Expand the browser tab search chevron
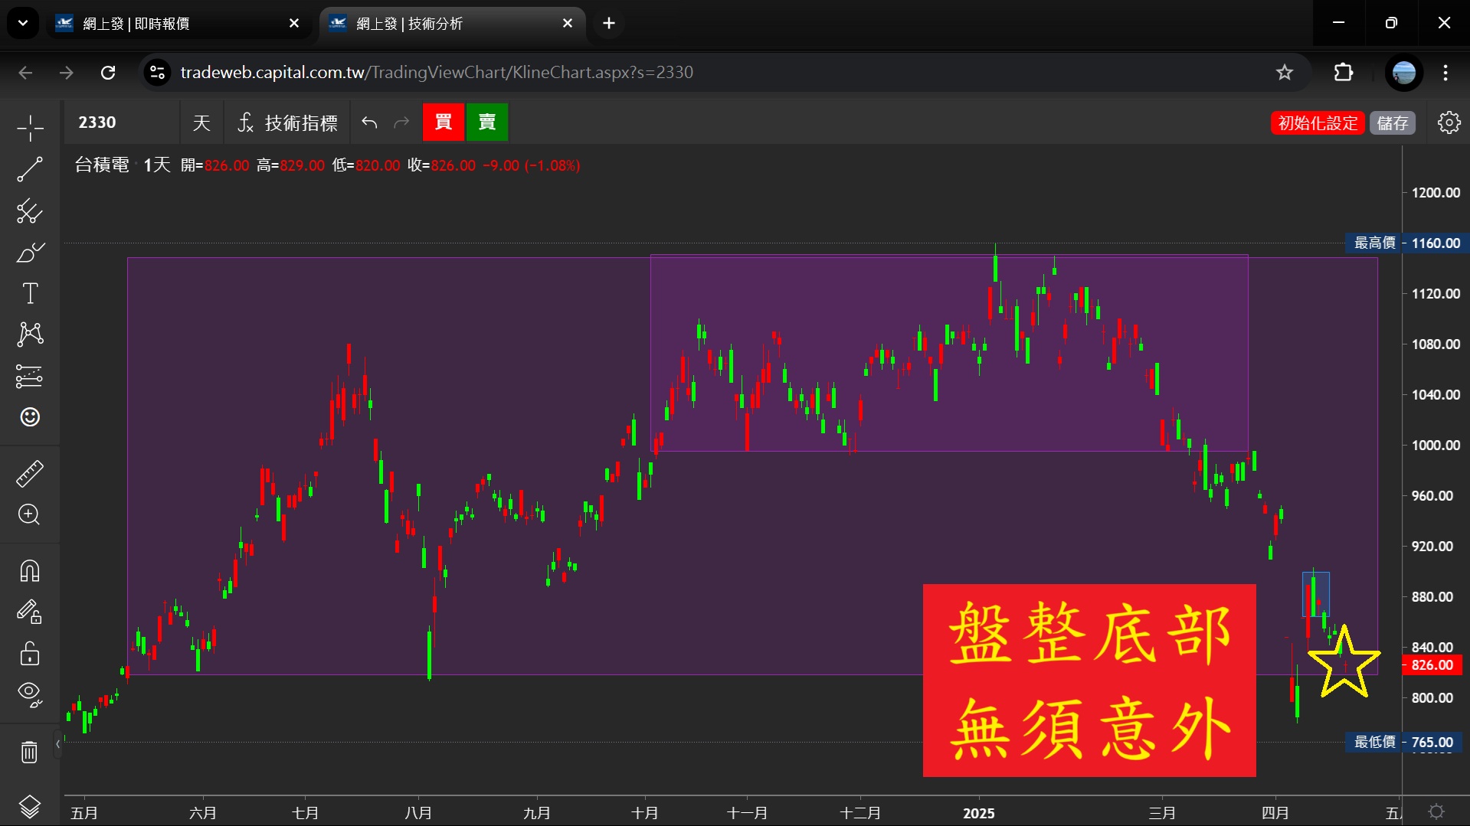The width and height of the screenshot is (1470, 826). point(23,23)
